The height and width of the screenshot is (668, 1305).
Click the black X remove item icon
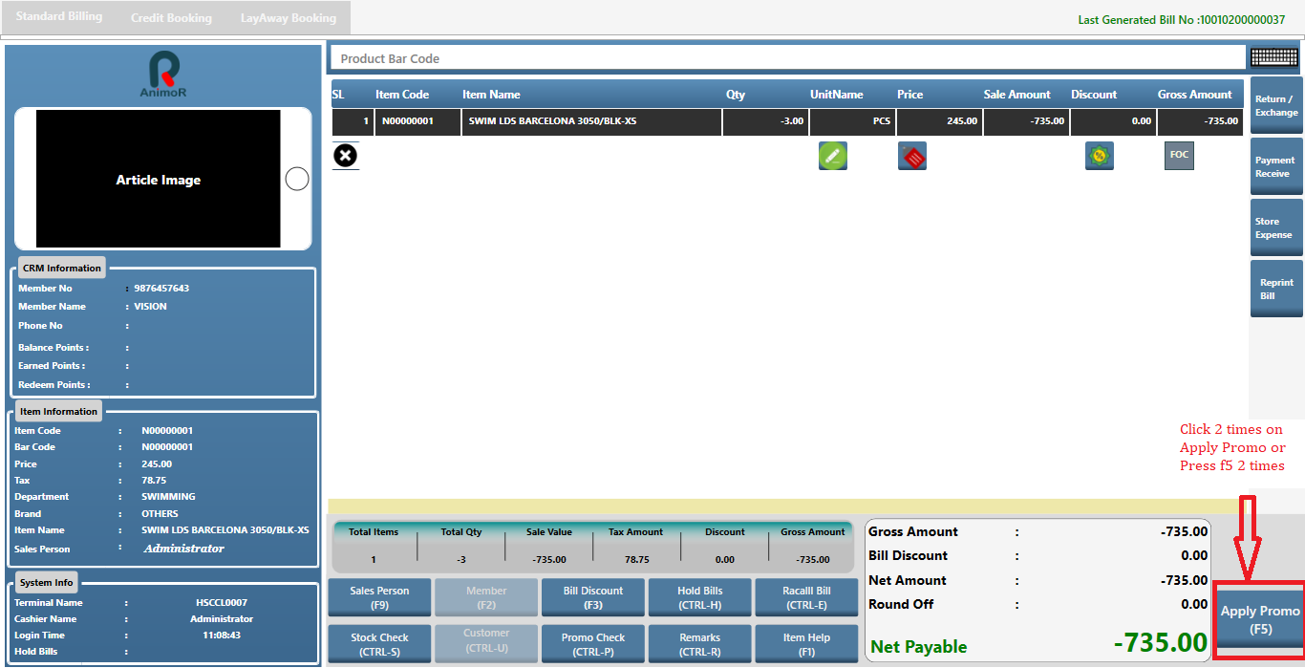(346, 155)
